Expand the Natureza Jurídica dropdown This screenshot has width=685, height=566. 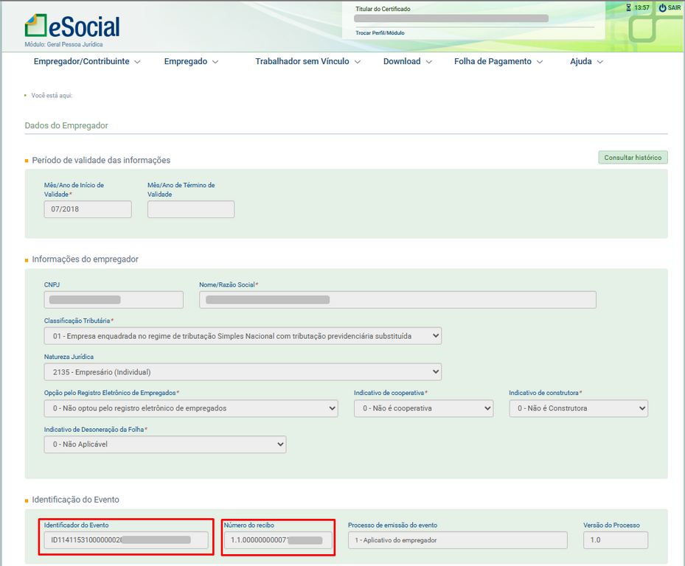coord(243,372)
